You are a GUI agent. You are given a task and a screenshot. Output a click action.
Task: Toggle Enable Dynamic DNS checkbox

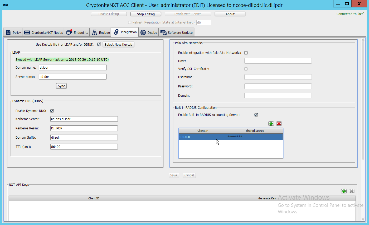click(52, 111)
